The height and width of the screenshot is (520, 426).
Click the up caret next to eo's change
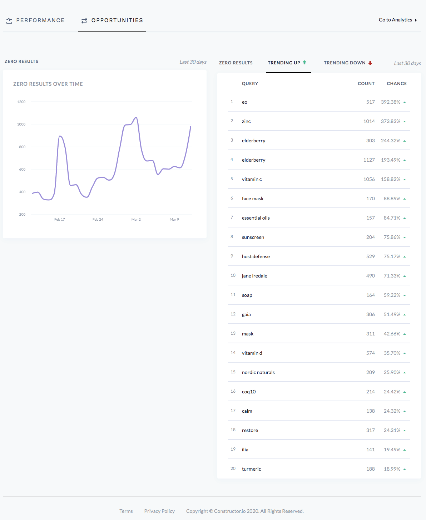(x=404, y=102)
